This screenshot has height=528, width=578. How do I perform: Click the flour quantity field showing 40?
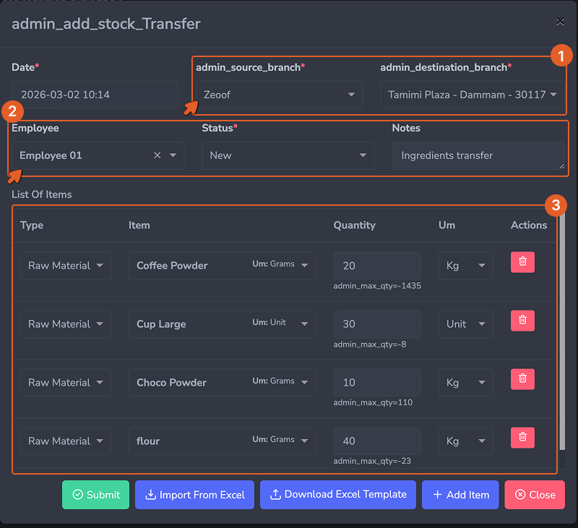[377, 441]
